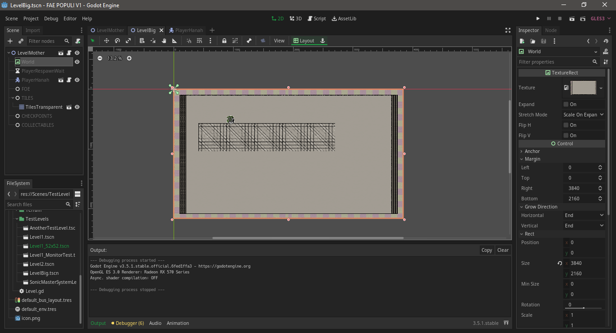Viewport: 616px width, 333px height.
Task: Open the Editor menu
Action: (x=70, y=18)
